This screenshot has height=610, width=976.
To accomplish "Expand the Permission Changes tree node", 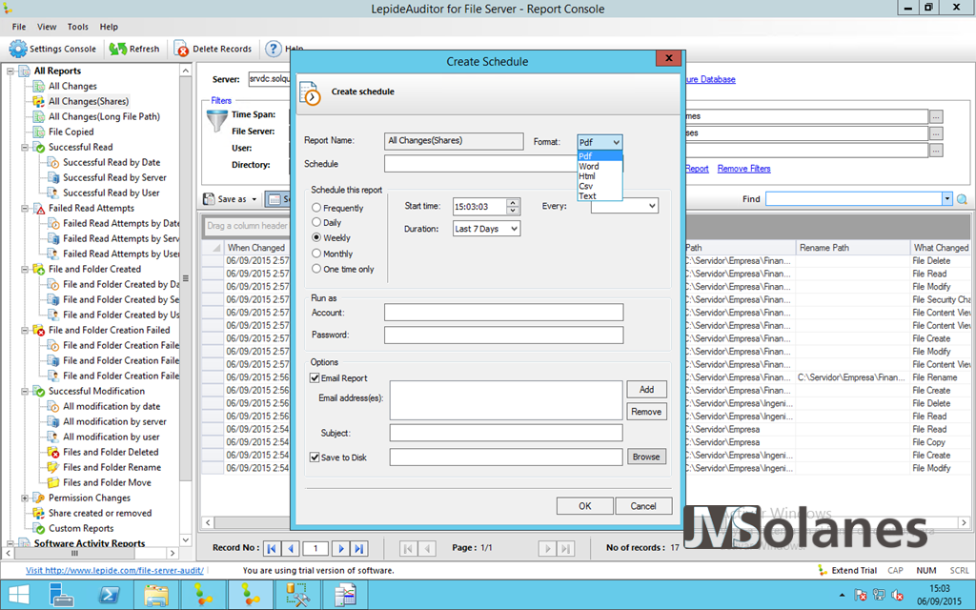I will click(25, 498).
